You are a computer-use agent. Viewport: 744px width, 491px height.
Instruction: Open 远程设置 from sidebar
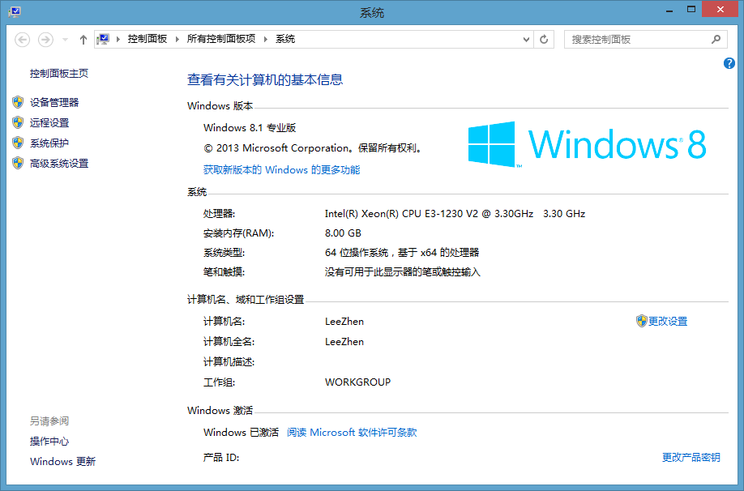pos(49,122)
